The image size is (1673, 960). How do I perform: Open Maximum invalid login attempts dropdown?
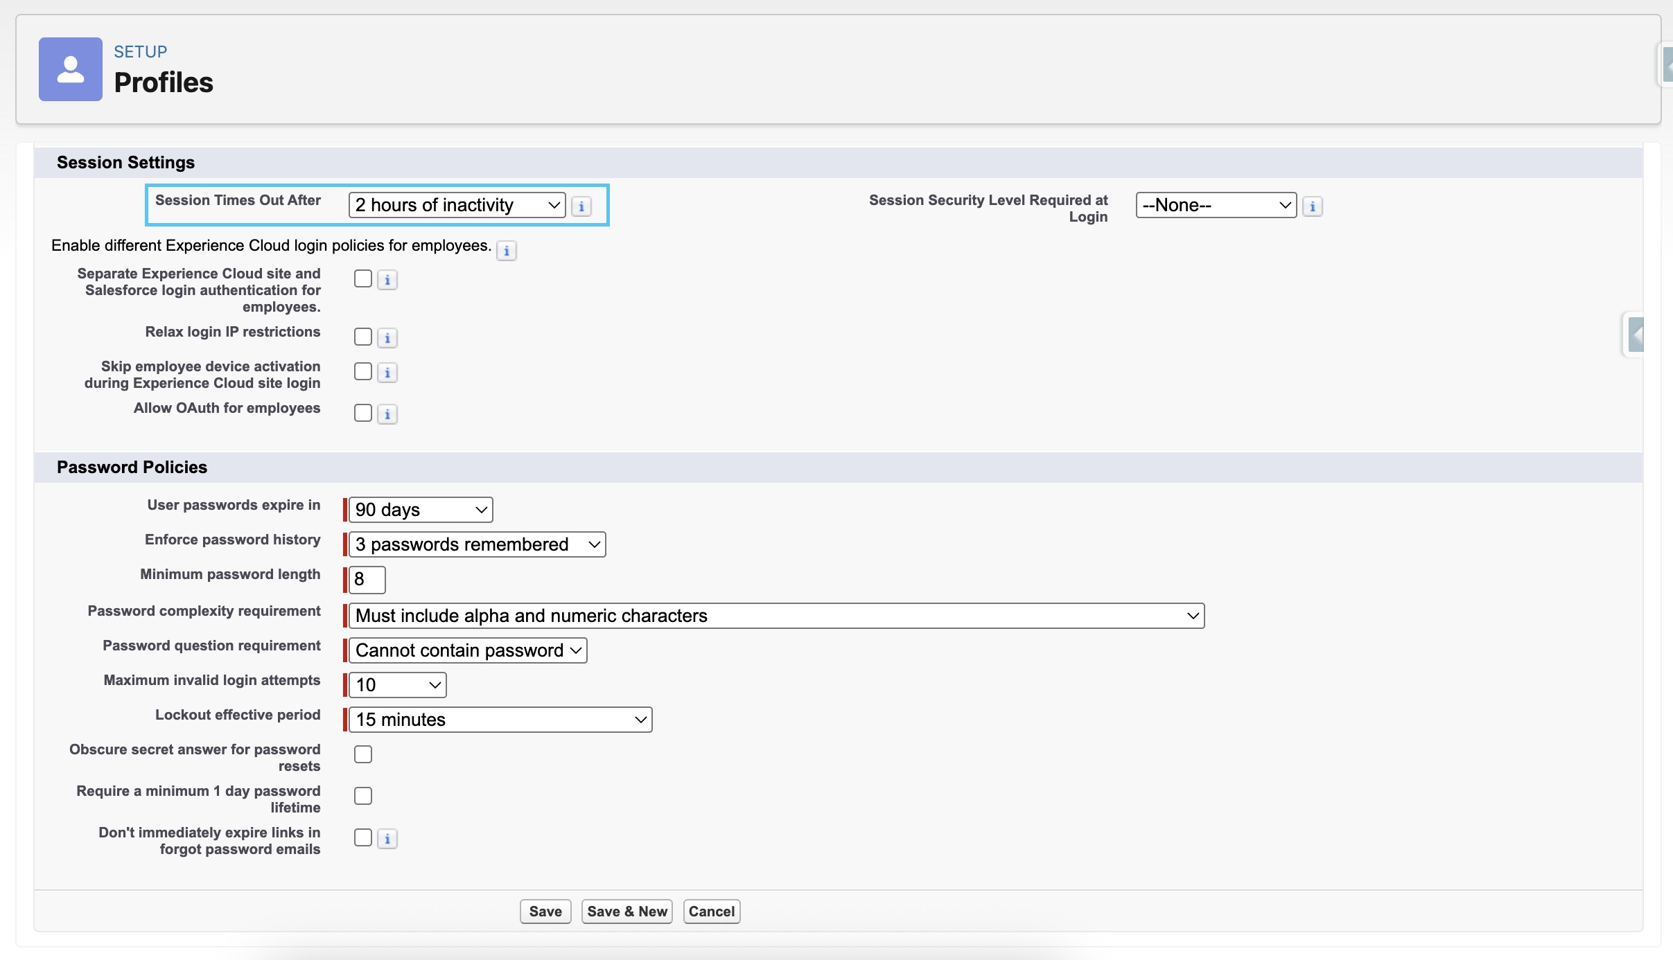(x=397, y=685)
